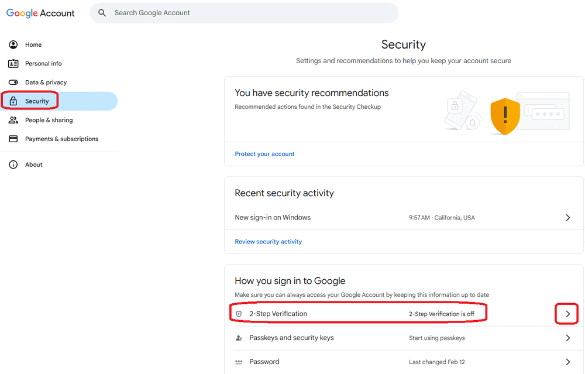Click the Security padlock icon
This screenshot has height=374, width=585.
[13, 101]
